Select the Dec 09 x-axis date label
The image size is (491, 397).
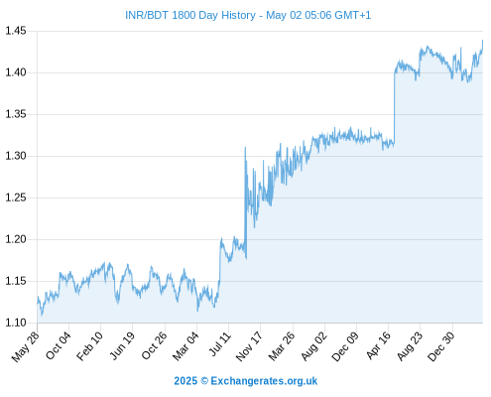(345, 346)
